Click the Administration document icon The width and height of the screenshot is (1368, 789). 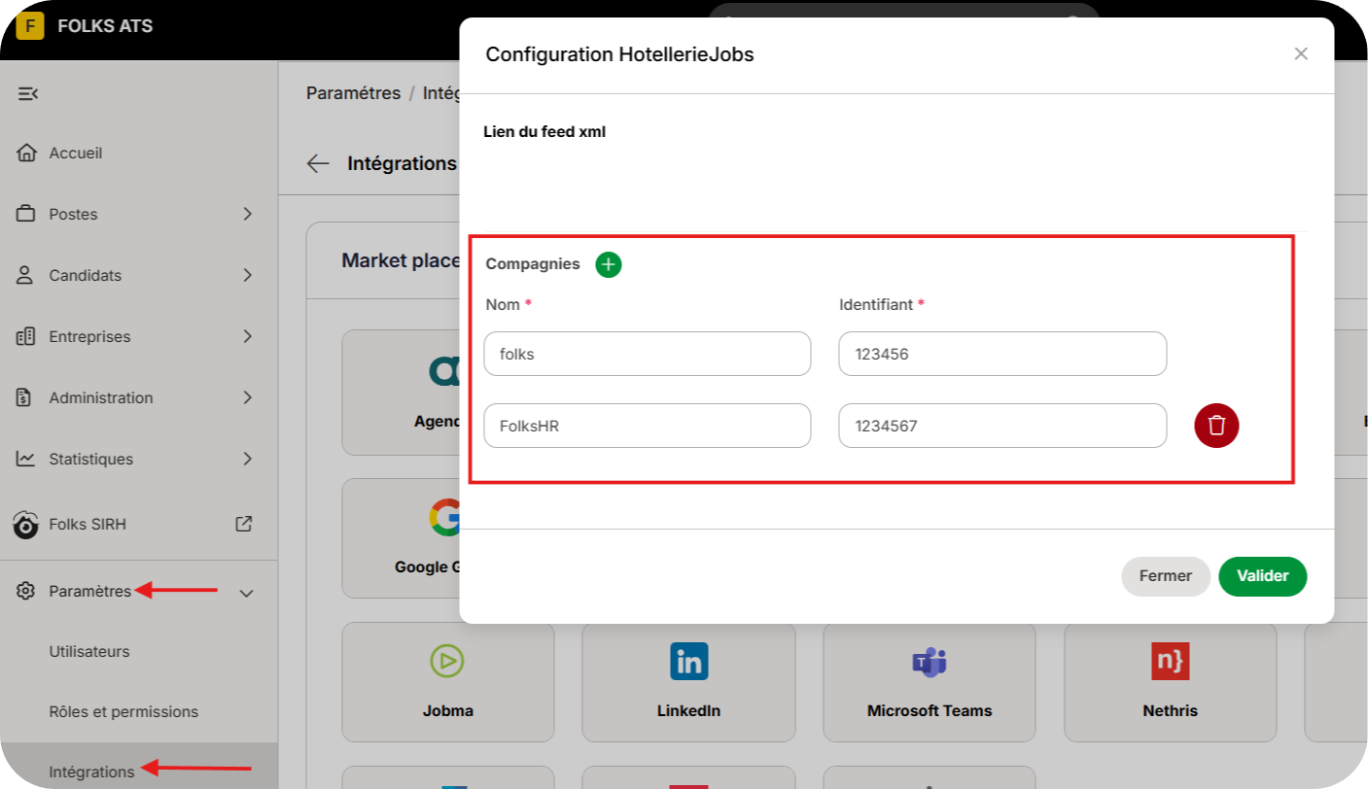pos(26,397)
